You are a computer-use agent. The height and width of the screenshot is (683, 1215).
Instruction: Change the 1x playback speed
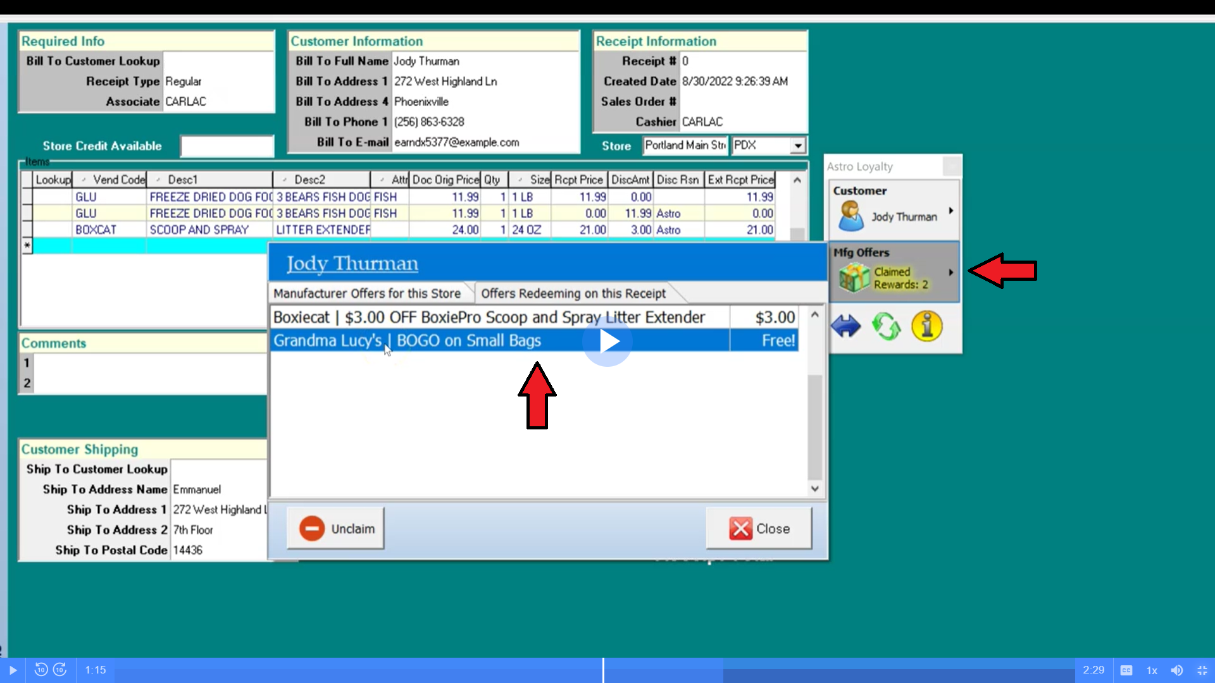tap(1152, 670)
